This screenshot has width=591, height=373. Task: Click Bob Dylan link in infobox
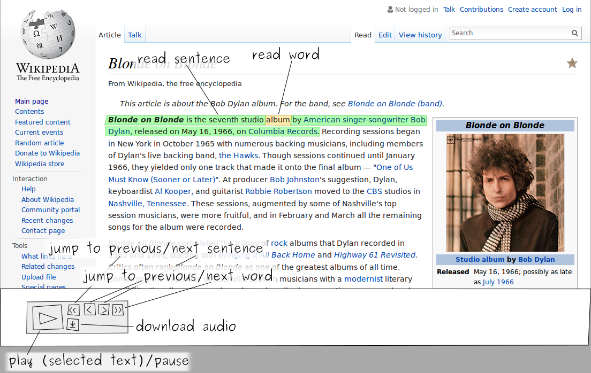coord(536,259)
